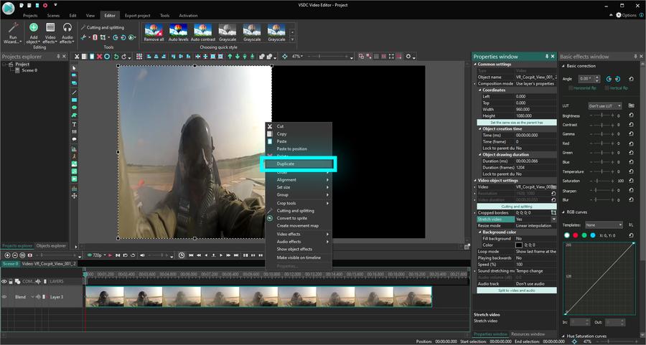The image size is (646, 345).
Task: Open the 720p preview quality dropdown
Action: [97, 255]
